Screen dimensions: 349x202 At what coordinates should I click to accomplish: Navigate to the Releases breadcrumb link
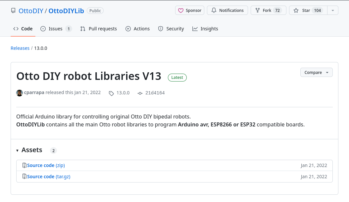pos(20,48)
